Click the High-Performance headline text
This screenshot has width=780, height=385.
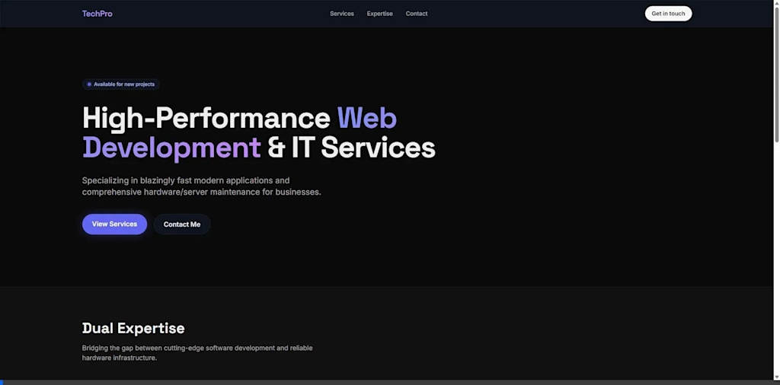click(x=206, y=119)
